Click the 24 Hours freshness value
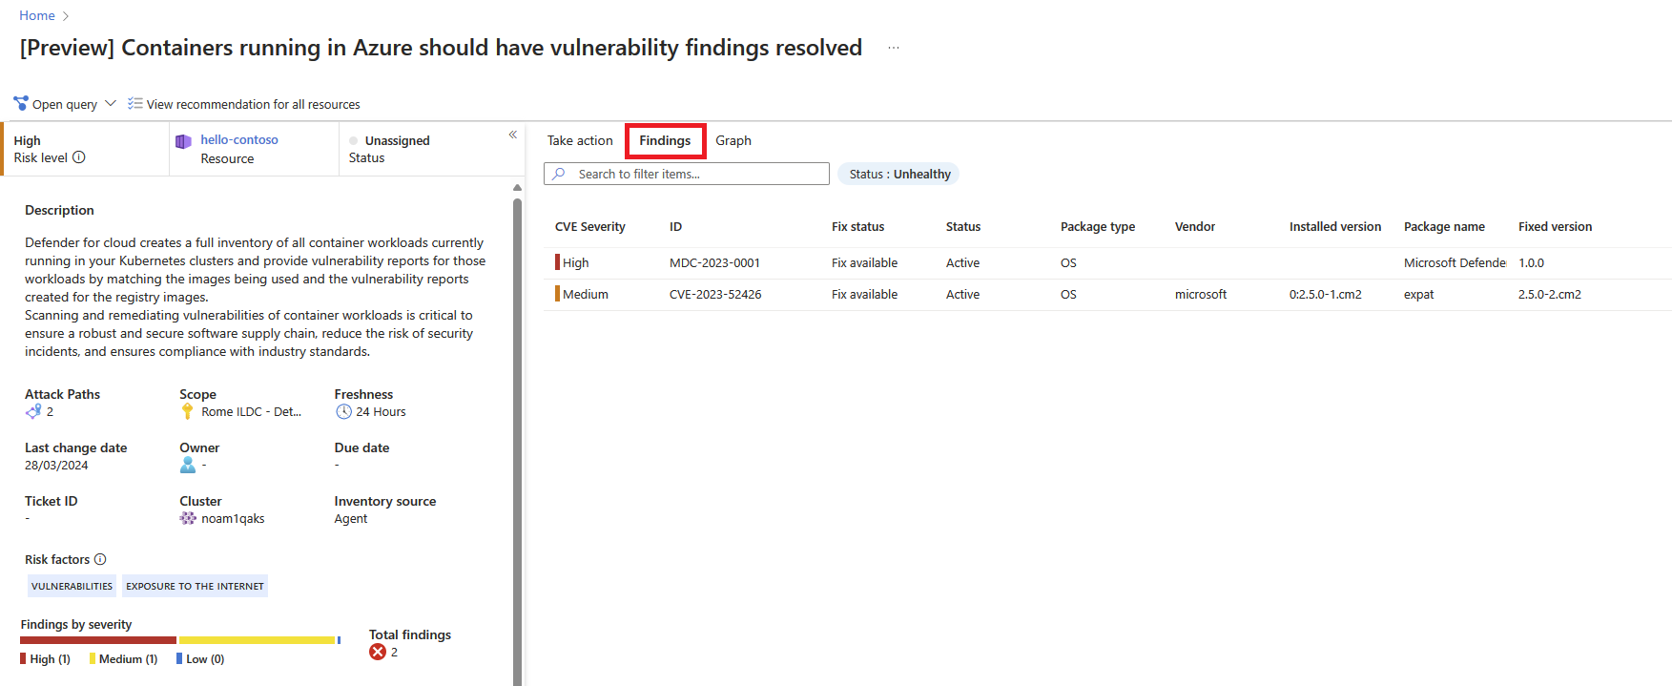 pyautogui.click(x=381, y=412)
